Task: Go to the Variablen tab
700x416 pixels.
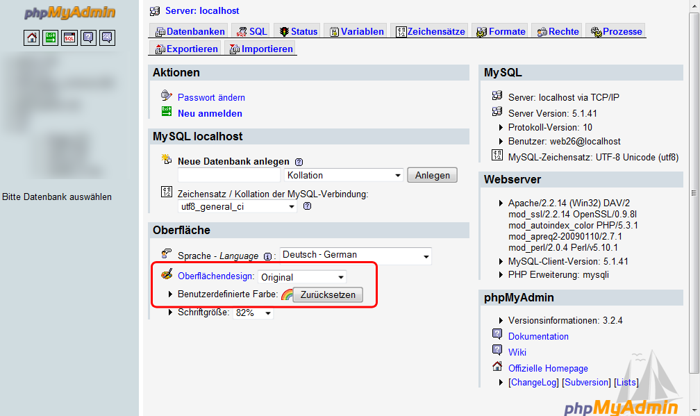Action: [x=357, y=31]
